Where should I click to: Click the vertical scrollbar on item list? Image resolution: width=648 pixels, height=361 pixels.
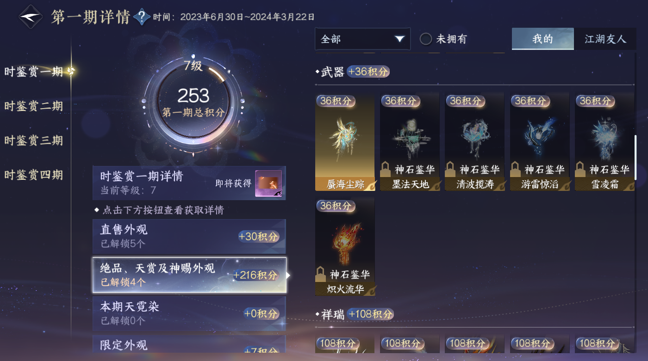coord(635,158)
